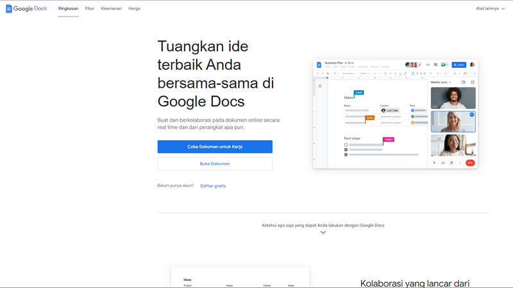Click the red end call button
Viewport: 513px width, 288px height.
tap(470, 163)
